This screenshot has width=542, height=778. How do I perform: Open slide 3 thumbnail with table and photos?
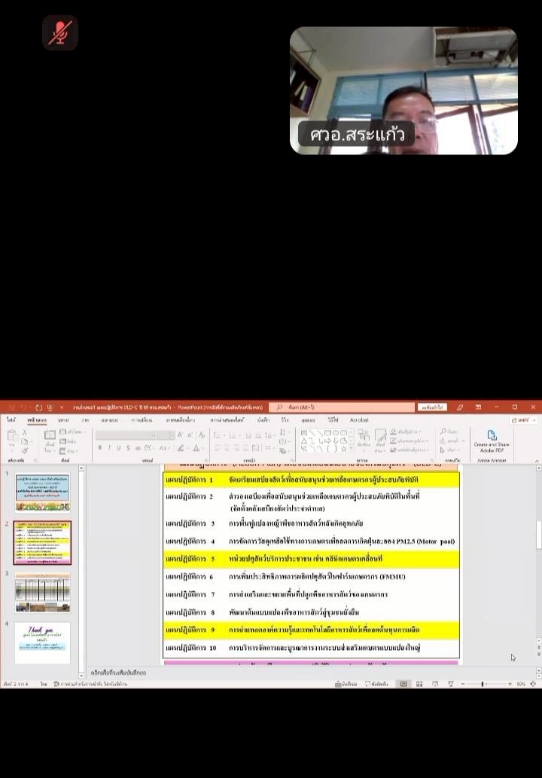[x=42, y=592]
